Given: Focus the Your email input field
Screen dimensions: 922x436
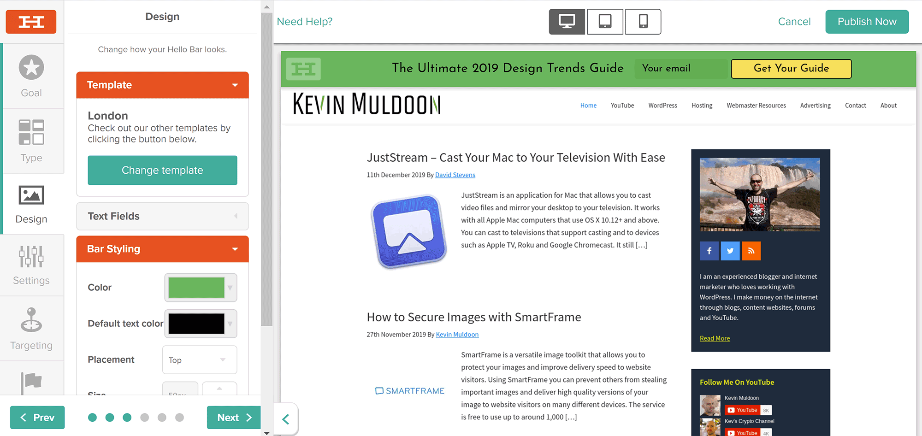Looking at the screenshot, I should point(681,69).
